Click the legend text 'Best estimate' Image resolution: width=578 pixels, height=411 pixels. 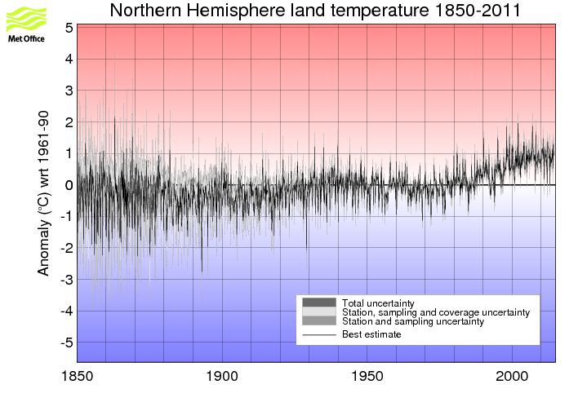[371, 334]
